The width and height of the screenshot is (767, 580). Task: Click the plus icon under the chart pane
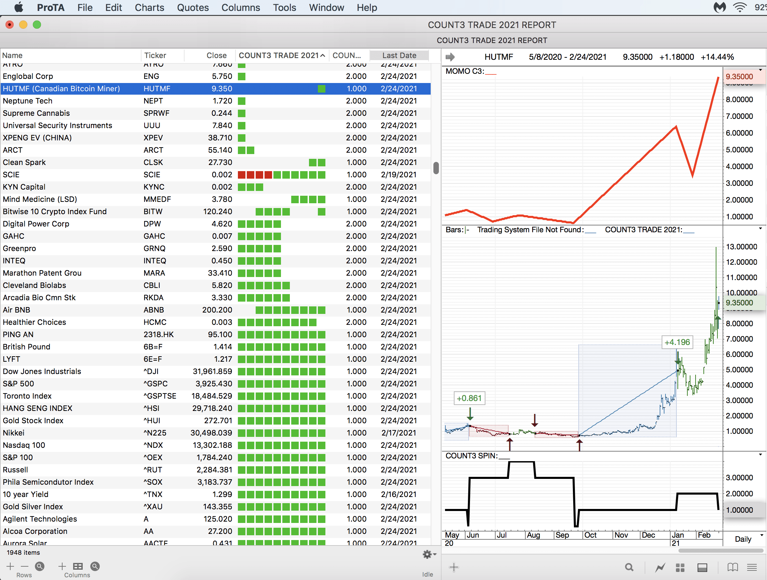click(454, 567)
